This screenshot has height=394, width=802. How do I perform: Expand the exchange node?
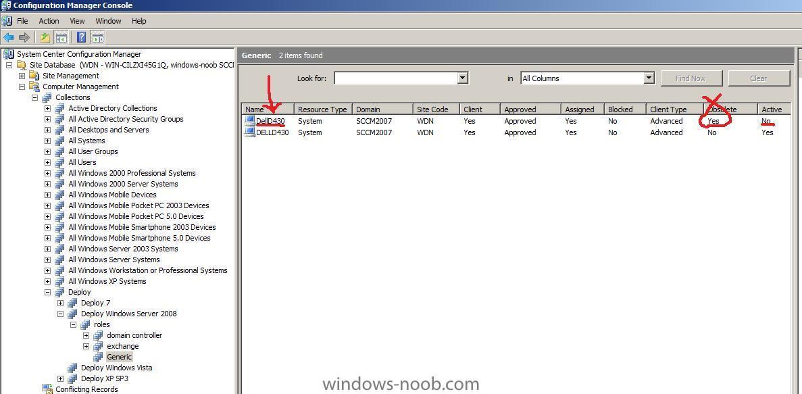point(86,347)
